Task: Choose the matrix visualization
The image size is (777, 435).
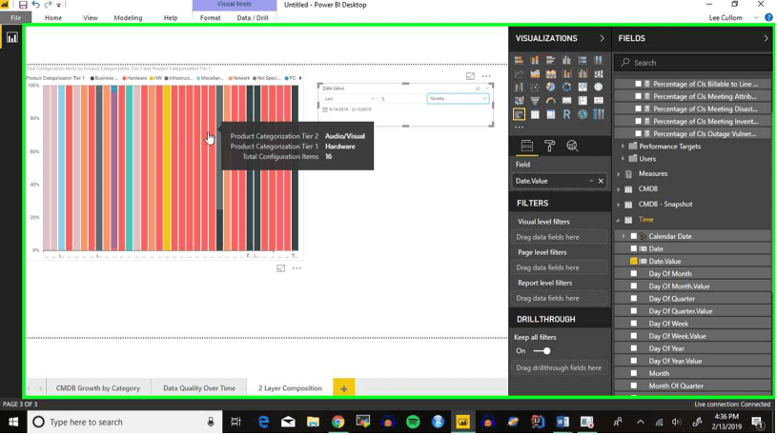Action: pos(551,114)
